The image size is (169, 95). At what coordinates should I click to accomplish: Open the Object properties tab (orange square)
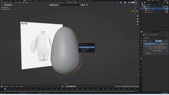141,56
